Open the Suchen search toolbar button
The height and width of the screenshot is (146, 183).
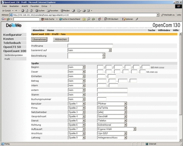(40, 11)
